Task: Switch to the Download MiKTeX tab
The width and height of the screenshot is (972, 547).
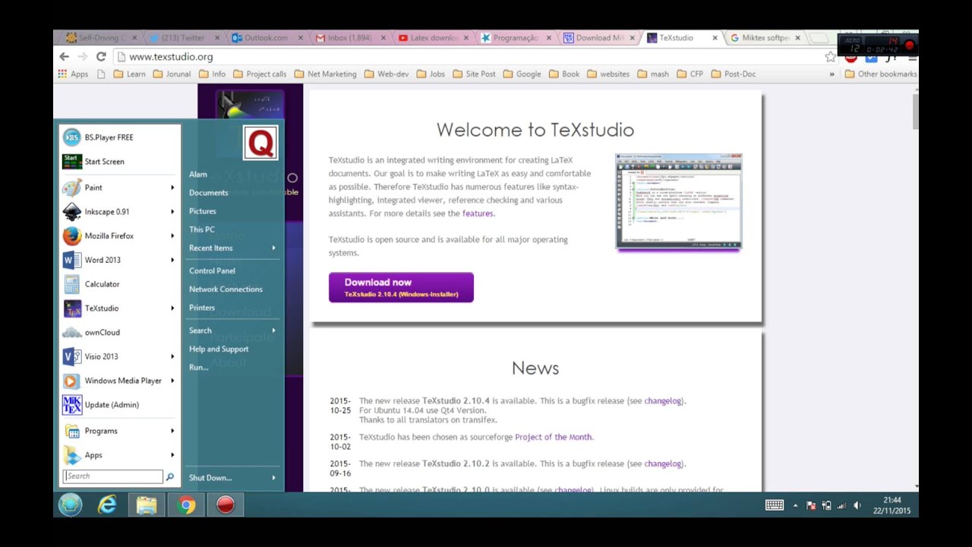Action: coord(599,38)
